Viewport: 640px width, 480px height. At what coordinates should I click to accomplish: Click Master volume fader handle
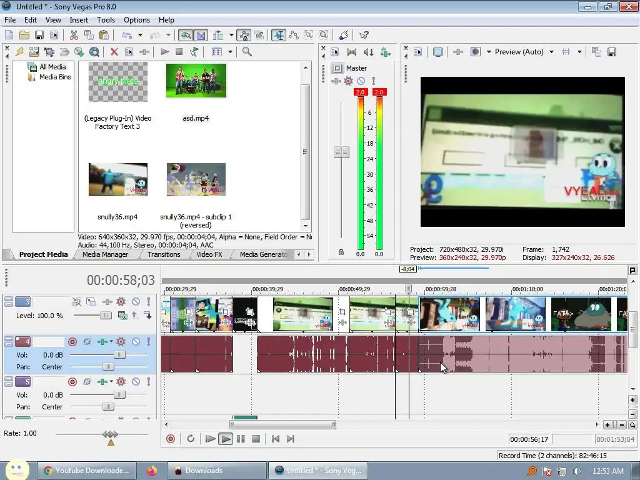click(x=341, y=152)
